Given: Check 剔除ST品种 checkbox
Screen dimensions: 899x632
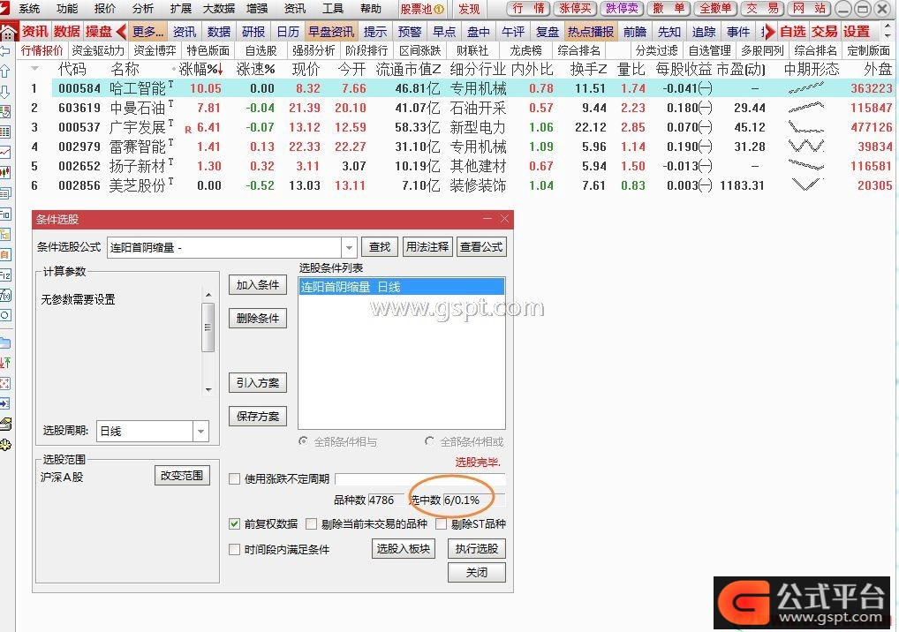Looking at the screenshot, I should (441, 523).
